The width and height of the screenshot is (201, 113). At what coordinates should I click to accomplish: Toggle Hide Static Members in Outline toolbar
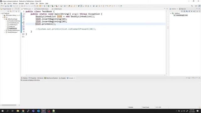(x=189, y=11)
